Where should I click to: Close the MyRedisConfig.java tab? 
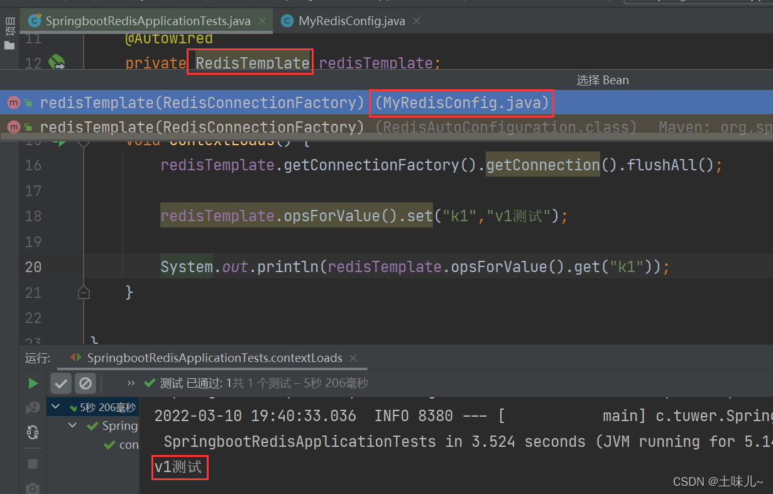click(416, 21)
